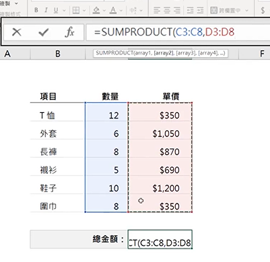The height and width of the screenshot is (262, 270).
Task: Select Format Painter (複製格式)
Action: click(11, 14)
